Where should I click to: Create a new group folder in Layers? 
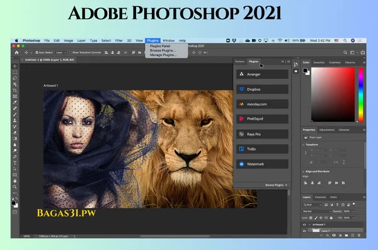coord(346,236)
